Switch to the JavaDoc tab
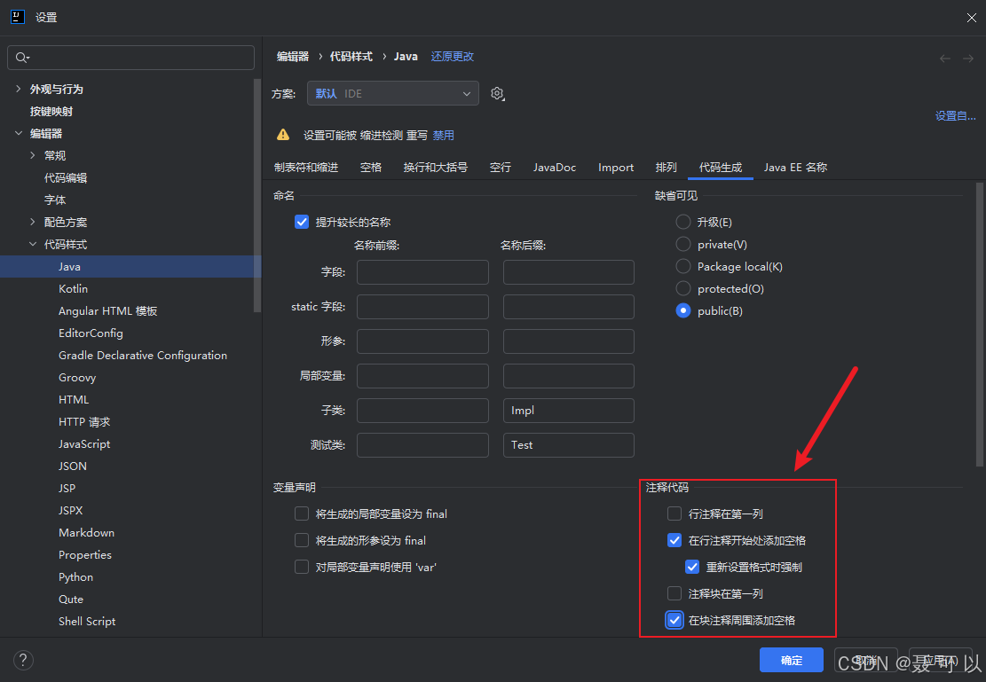This screenshot has width=986, height=682. tap(554, 167)
